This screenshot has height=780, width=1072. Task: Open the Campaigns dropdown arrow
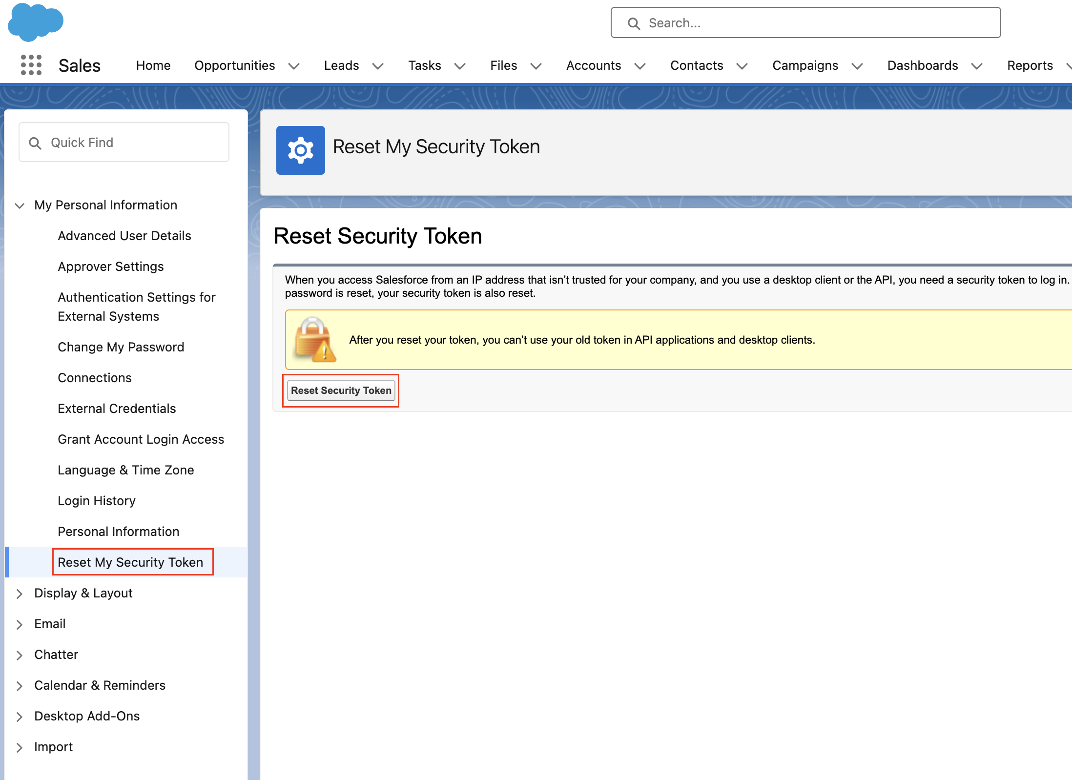point(857,66)
